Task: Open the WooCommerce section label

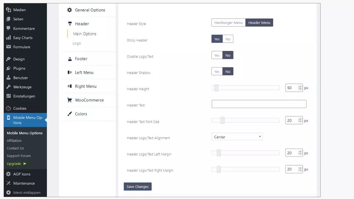Action: coord(89,100)
